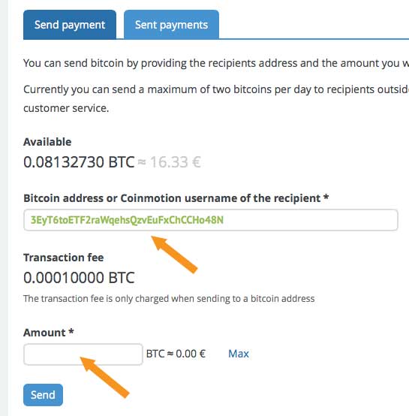Click the two bitcoins per day limit sentence

(x=216, y=89)
